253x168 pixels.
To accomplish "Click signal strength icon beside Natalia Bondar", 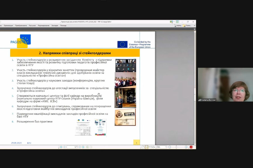I will point(200,100).
